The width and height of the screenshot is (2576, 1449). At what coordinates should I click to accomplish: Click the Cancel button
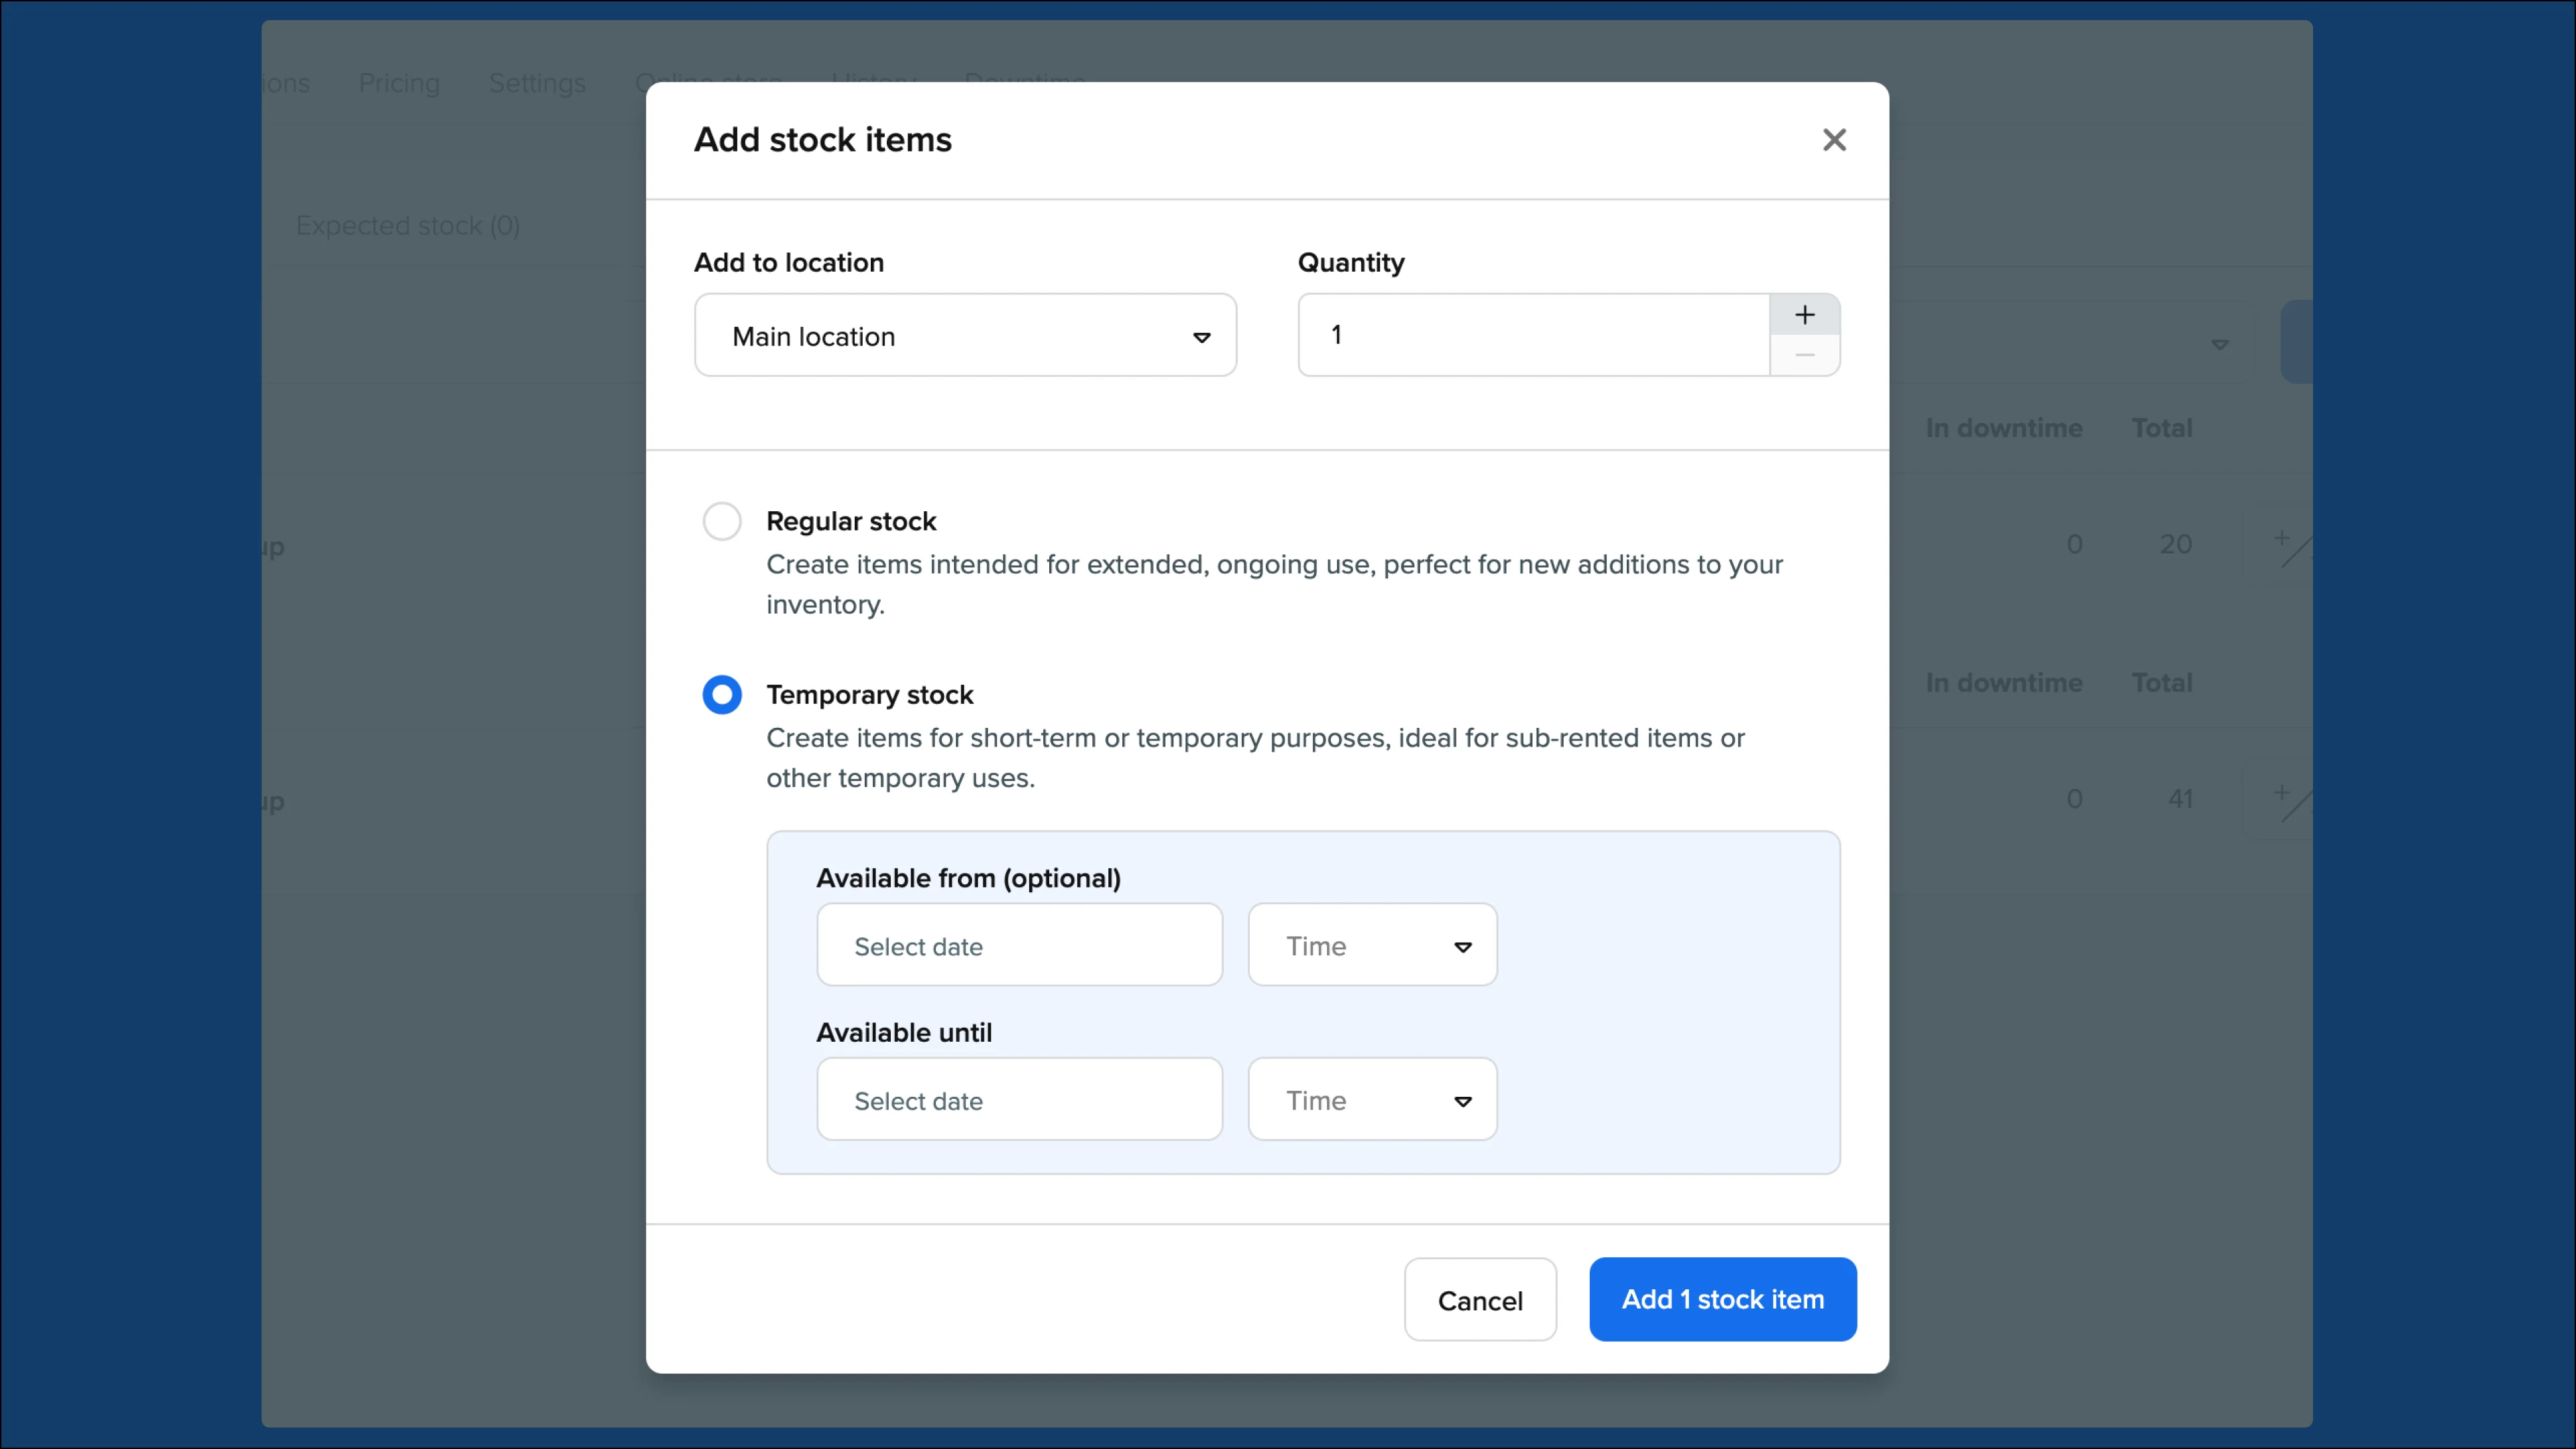(1480, 1300)
